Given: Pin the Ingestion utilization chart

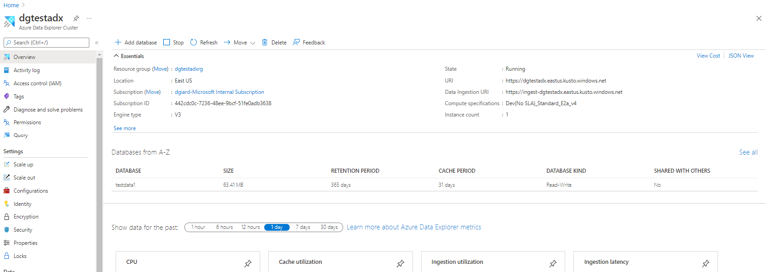Looking at the screenshot, I should click(x=553, y=263).
